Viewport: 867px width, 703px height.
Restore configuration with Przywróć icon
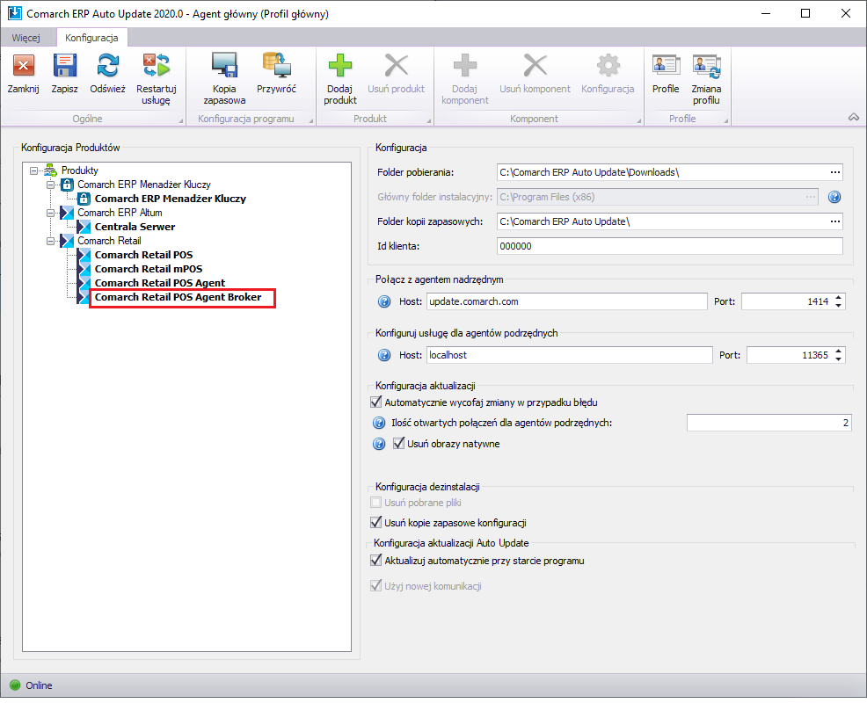pyautogui.click(x=276, y=65)
